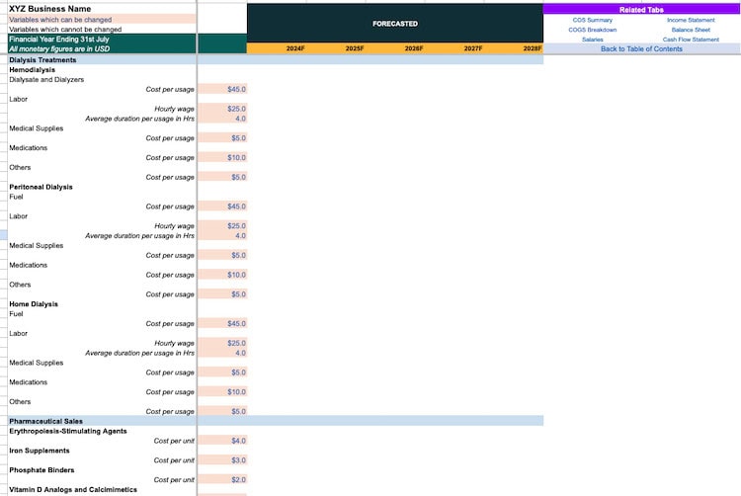Click 'Variables which can be changed' legend cell
The height and width of the screenshot is (496, 741).
(102, 20)
